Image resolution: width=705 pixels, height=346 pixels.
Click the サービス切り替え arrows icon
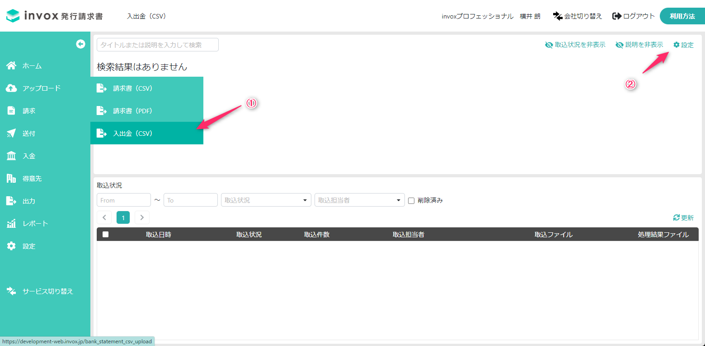(11, 291)
